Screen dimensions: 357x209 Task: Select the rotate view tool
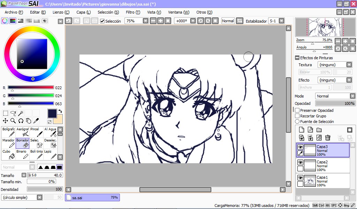point(21,121)
